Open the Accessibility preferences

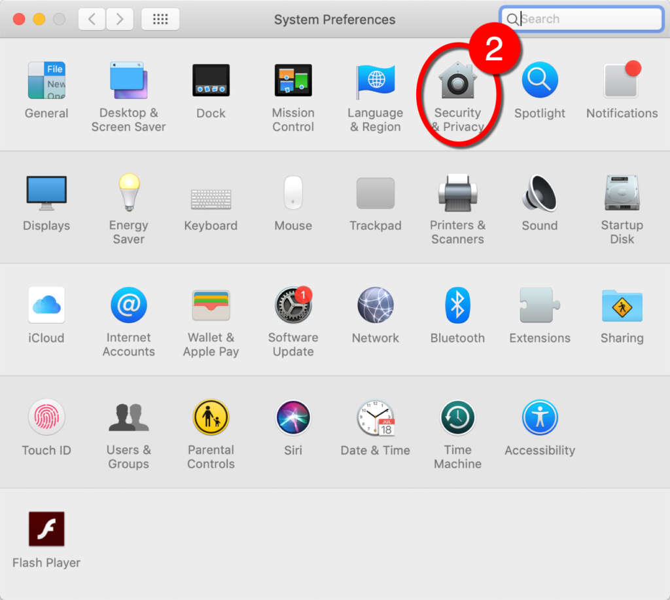[540, 419]
